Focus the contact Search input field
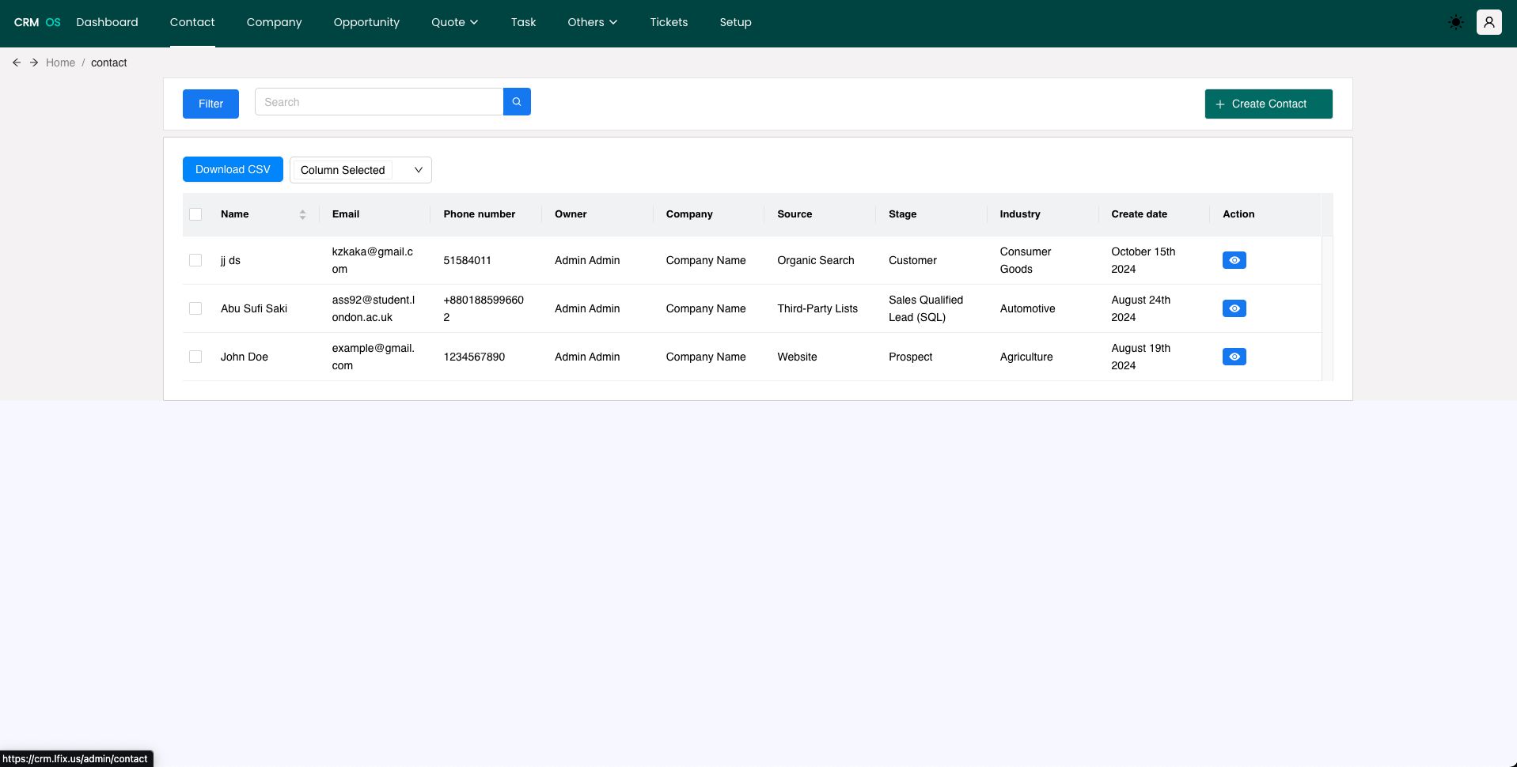 (x=378, y=102)
